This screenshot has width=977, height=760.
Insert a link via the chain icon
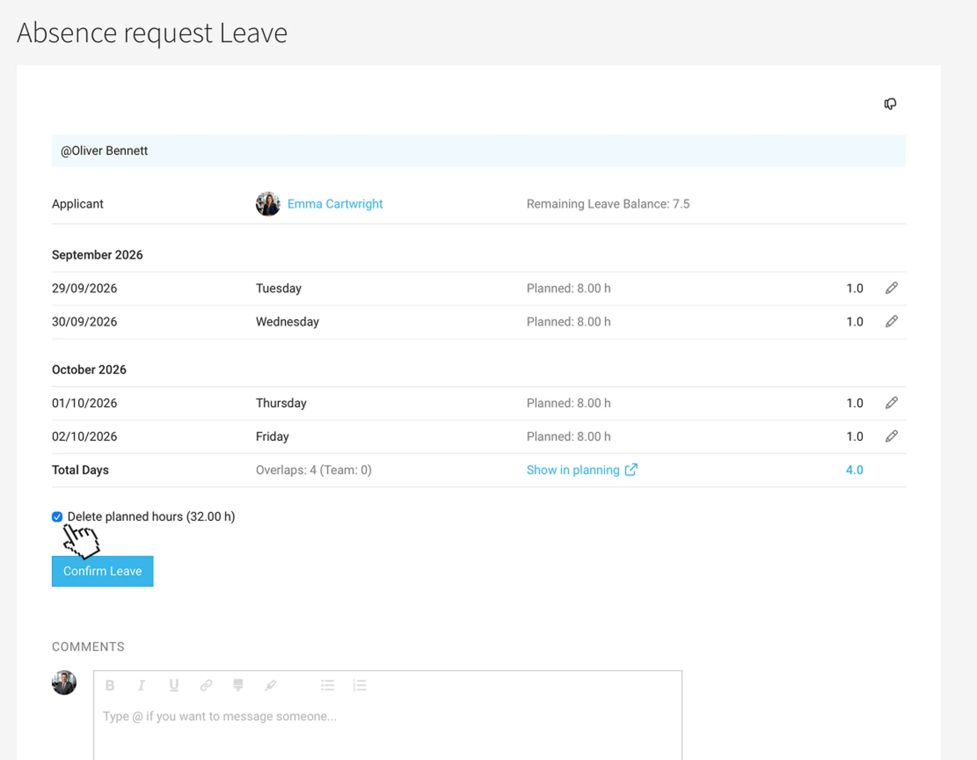coord(206,686)
